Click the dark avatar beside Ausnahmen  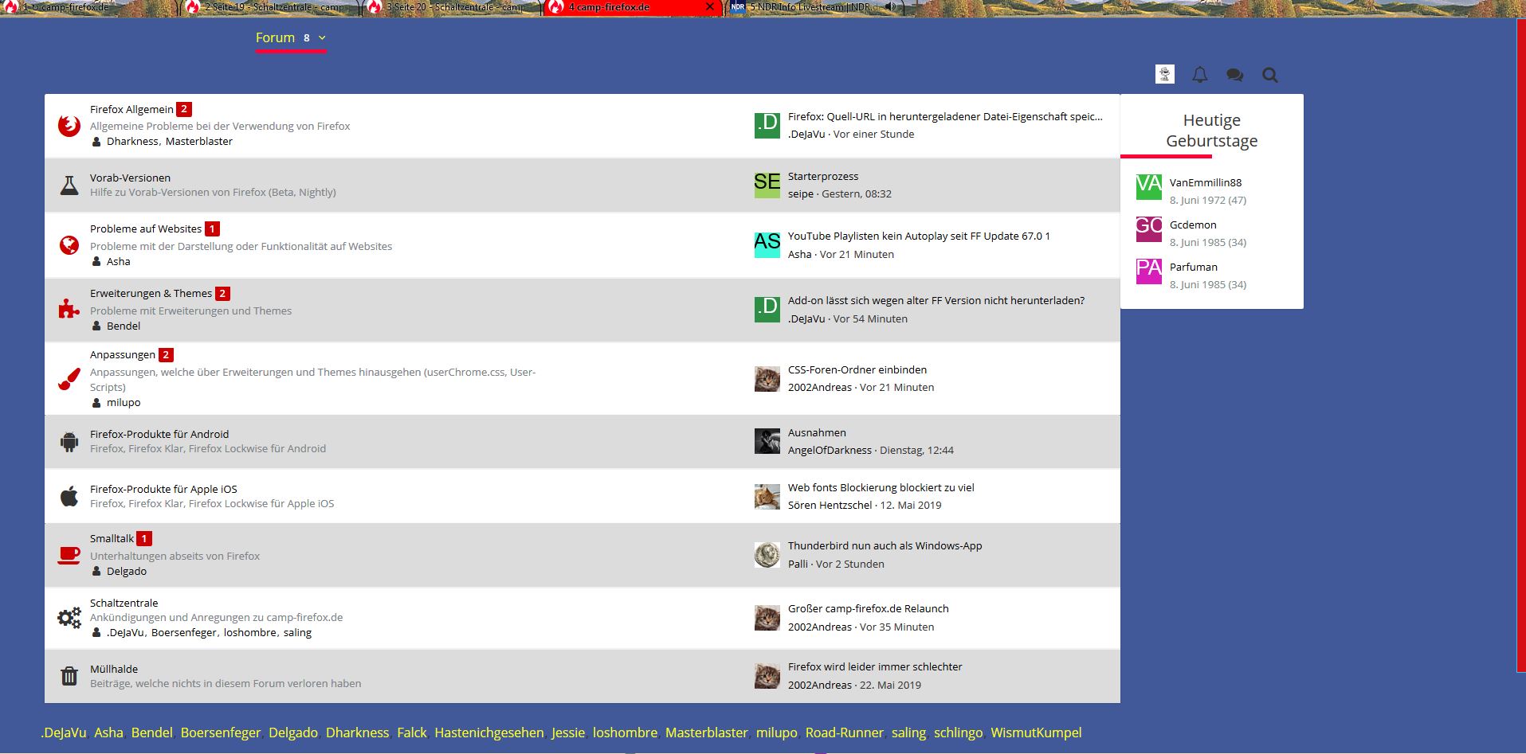point(767,441)
